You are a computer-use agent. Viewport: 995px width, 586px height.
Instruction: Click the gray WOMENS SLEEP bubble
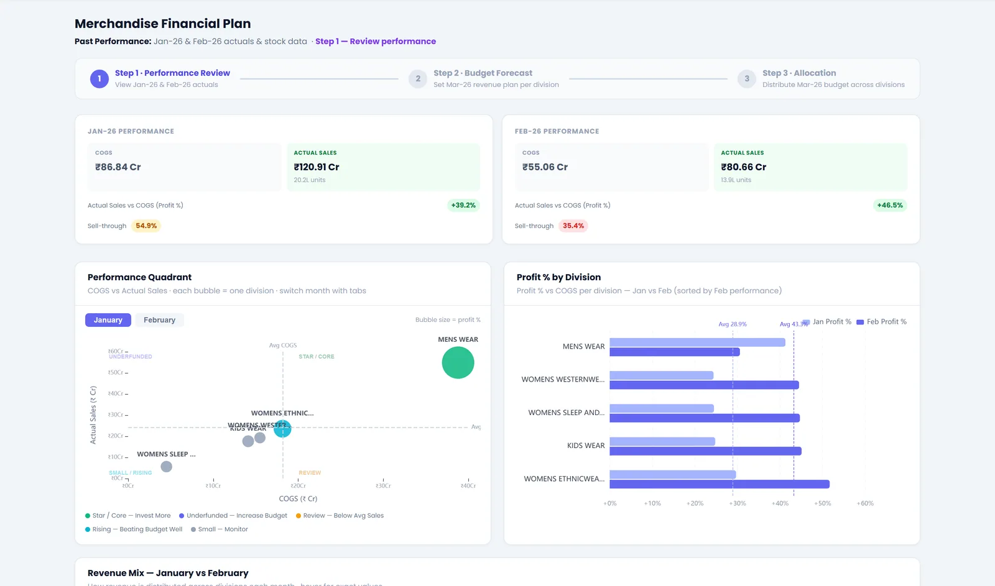166,467
